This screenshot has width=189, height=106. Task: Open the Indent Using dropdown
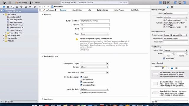point(175,50)
